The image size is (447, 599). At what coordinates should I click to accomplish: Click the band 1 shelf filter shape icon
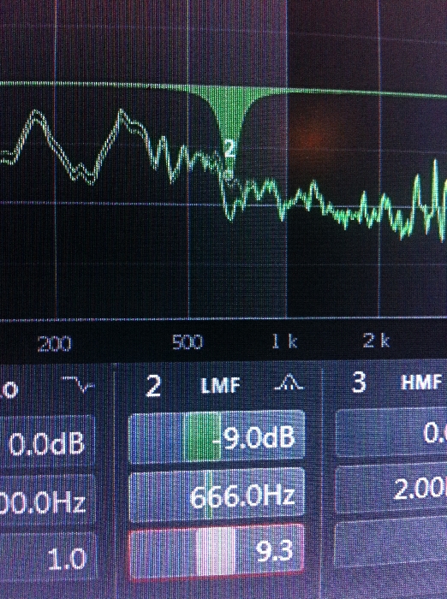click(x=79, y=384)
